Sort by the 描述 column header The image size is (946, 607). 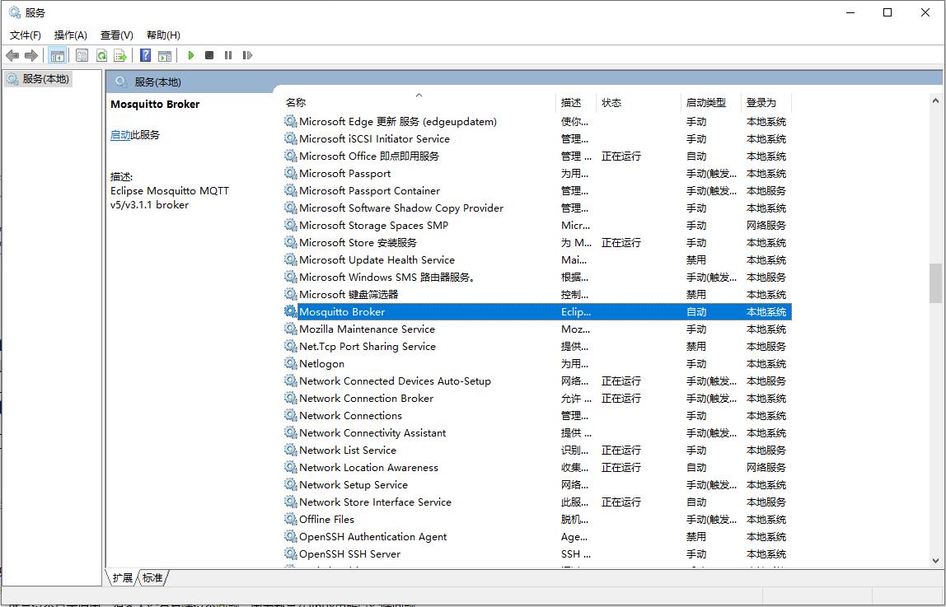[x=576, y=102]
